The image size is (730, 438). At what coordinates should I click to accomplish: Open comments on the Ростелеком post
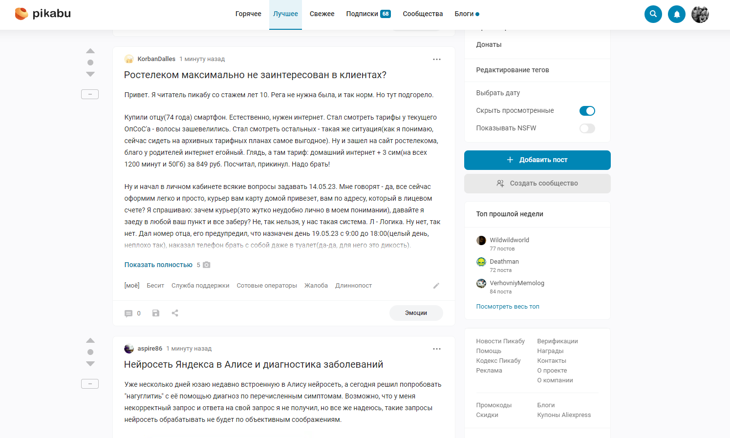pyautogui.click(x=132, y=313)
